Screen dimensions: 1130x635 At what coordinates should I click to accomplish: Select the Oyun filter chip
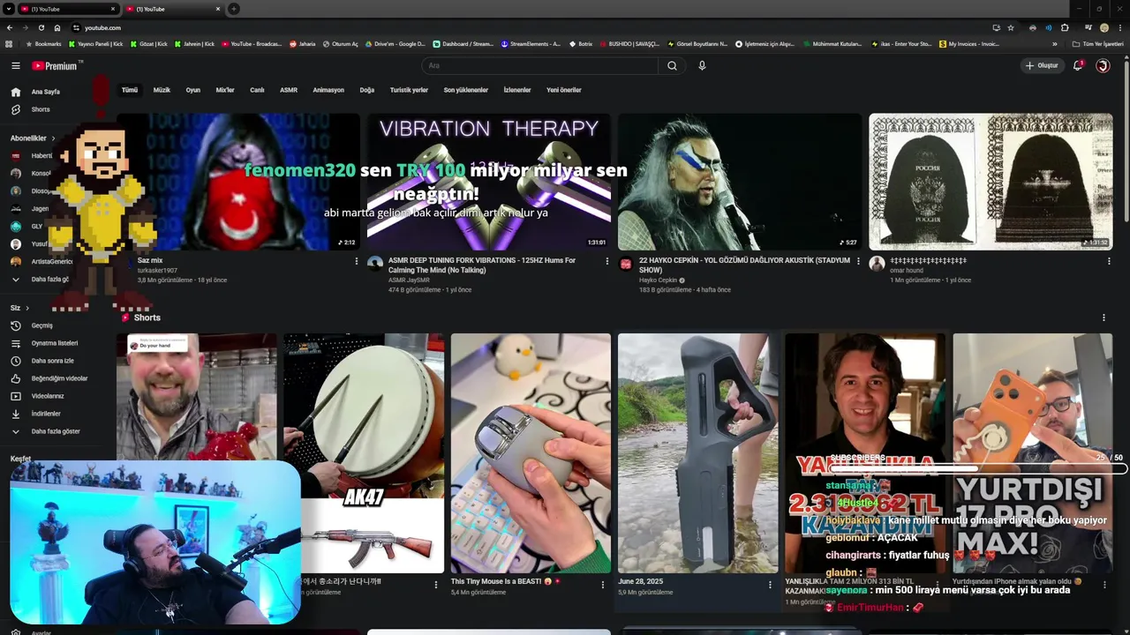192,90
